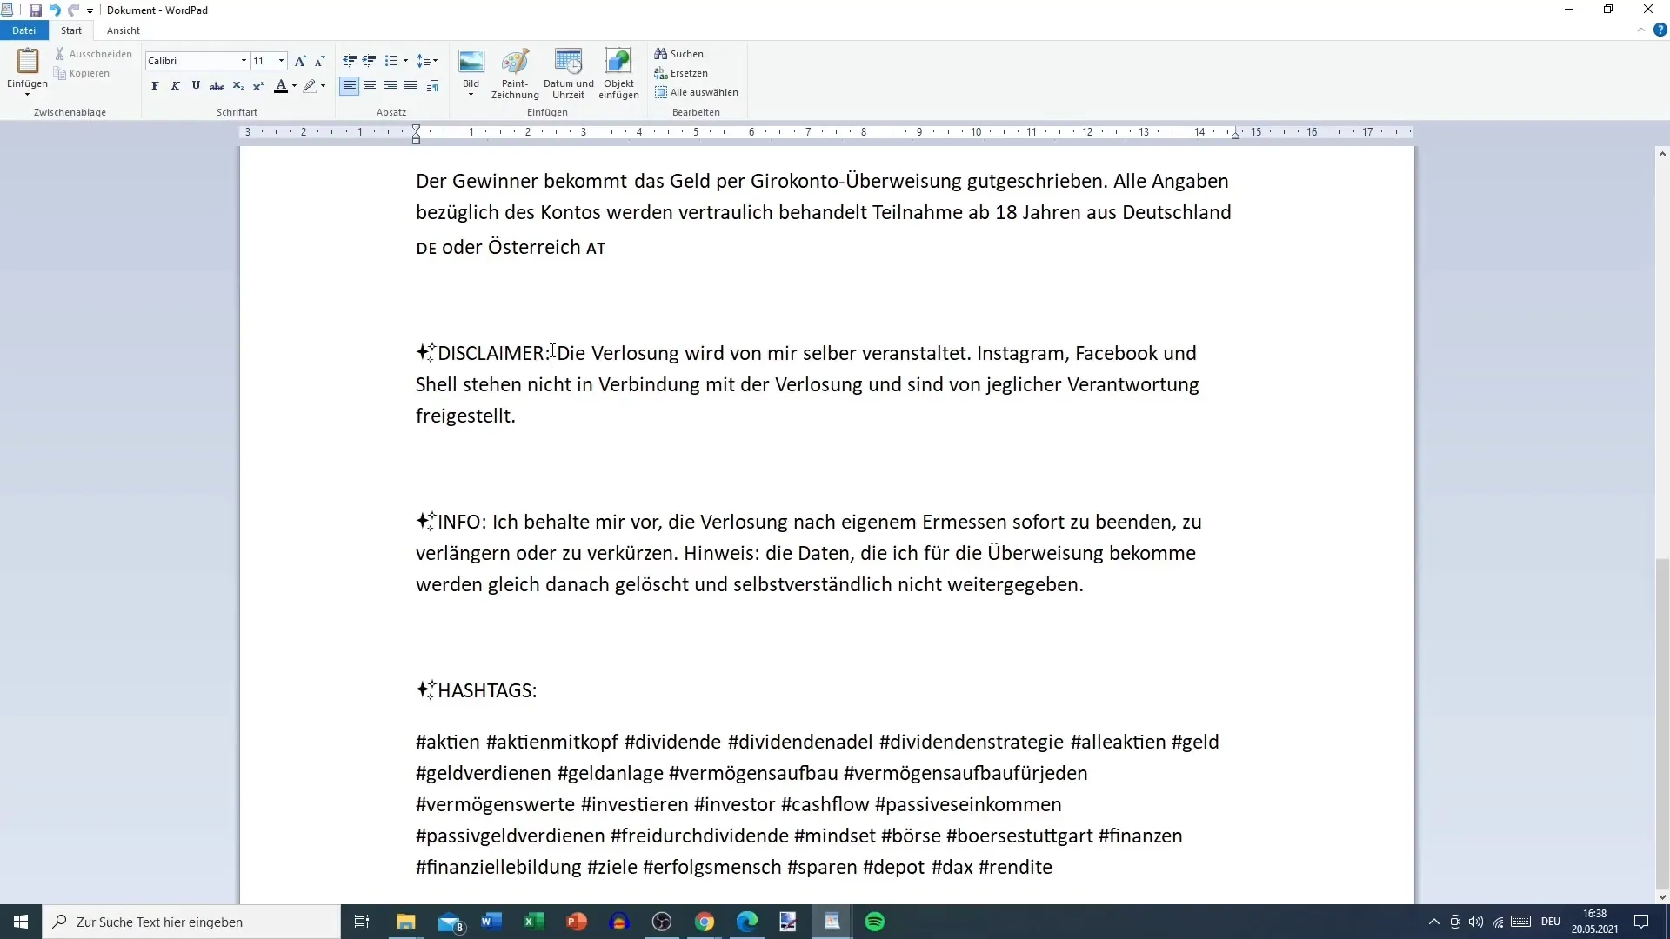Open Google Chrome from the taskbar
The width and height of the screenshot is (1670, 939).
tap(705, 922)
